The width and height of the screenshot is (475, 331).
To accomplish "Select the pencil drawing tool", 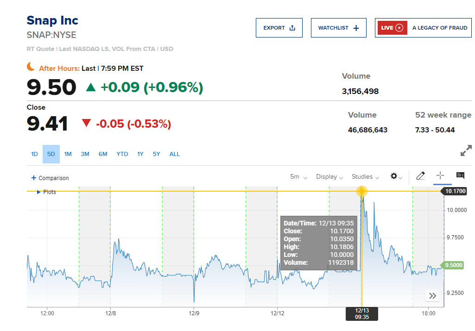I will (420, 176).
